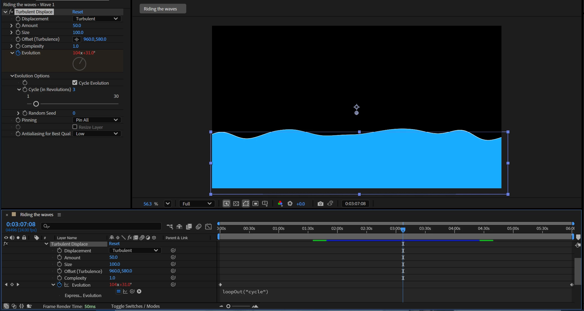
Task: Uncheck the Cycle Evolution checkbox
Action: 75,83
